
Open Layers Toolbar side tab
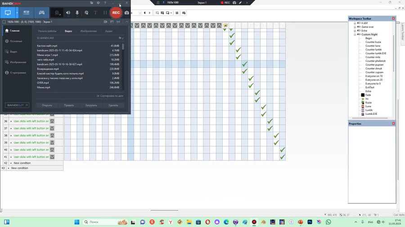pos(402,31)
